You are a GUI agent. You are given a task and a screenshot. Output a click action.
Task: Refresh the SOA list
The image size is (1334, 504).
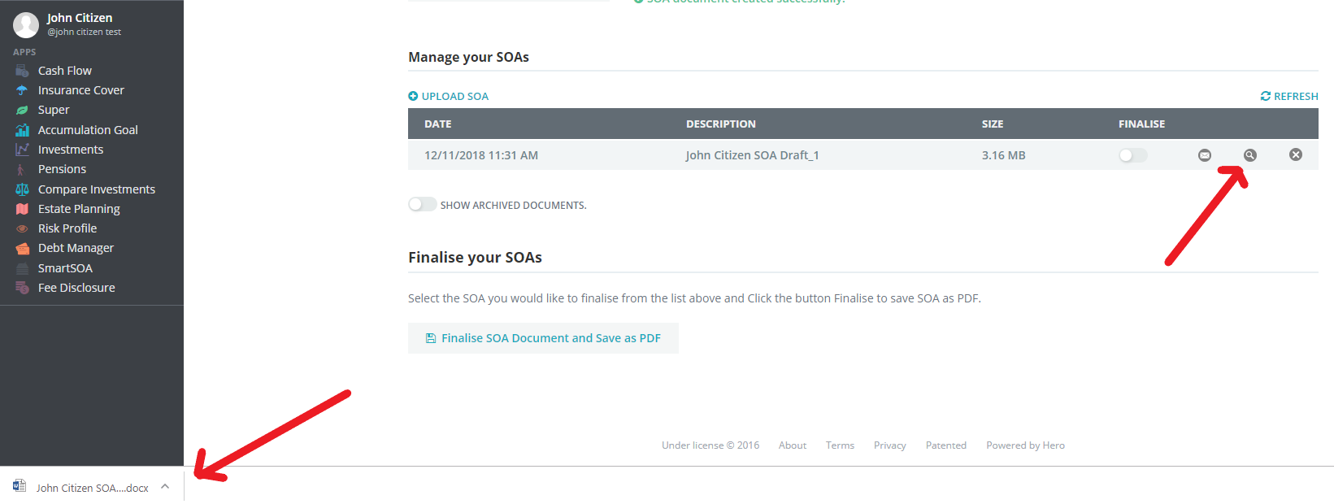(1289, 96)
